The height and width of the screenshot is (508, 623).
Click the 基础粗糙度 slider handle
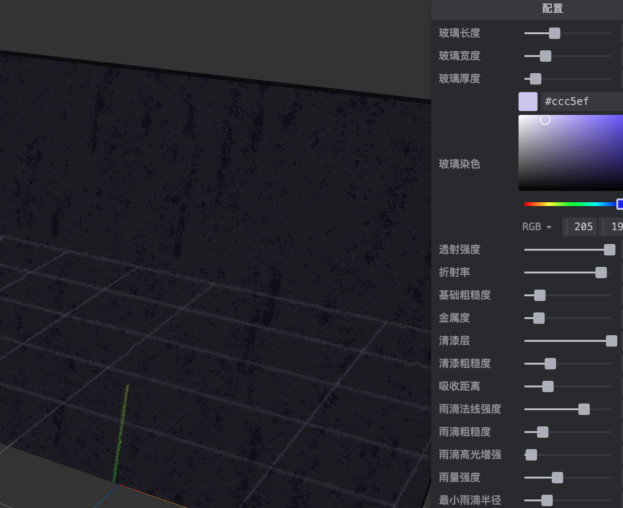pyautogui.click(x=539, y=295)
